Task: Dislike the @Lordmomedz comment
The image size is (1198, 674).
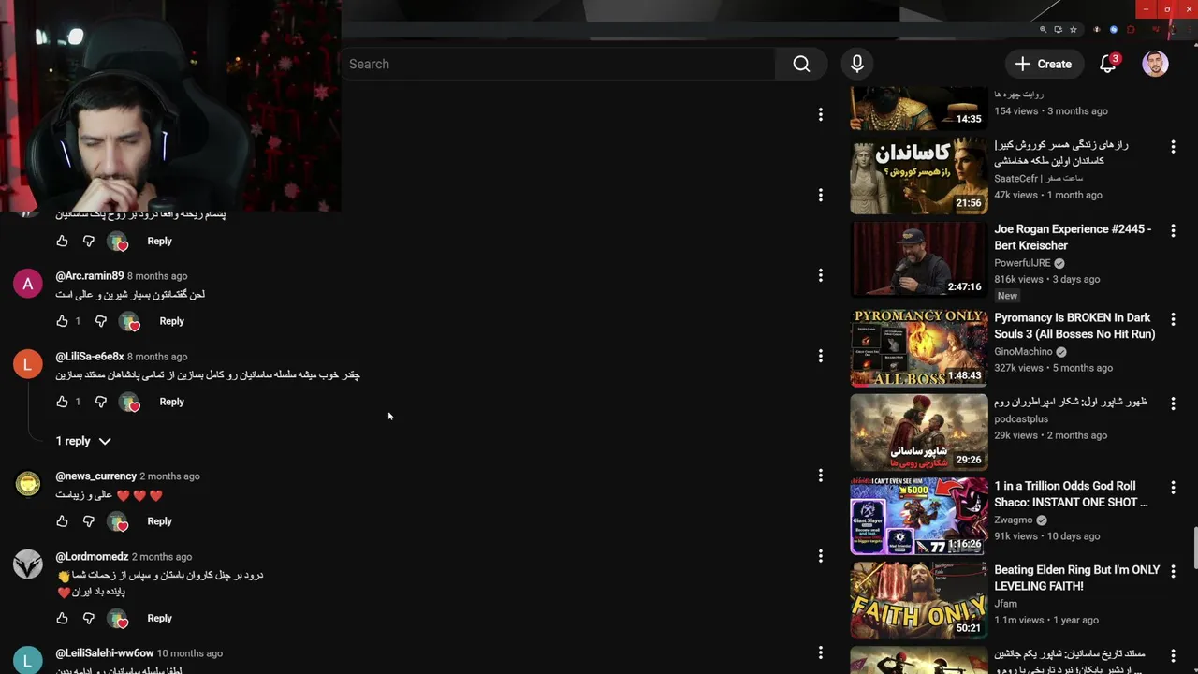Action: pyautogui.click(x=89, y=619)
